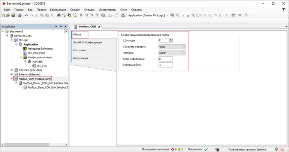This screenshot has width=289, height=152.
Task: Open the device tree dropdown next to Без имени2
Action: (x=66, y=31)
